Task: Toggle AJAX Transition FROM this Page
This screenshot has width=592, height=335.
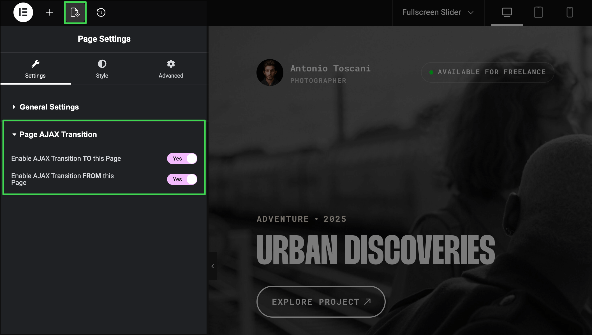Action: pyautogui.click(x=182, y=179)
